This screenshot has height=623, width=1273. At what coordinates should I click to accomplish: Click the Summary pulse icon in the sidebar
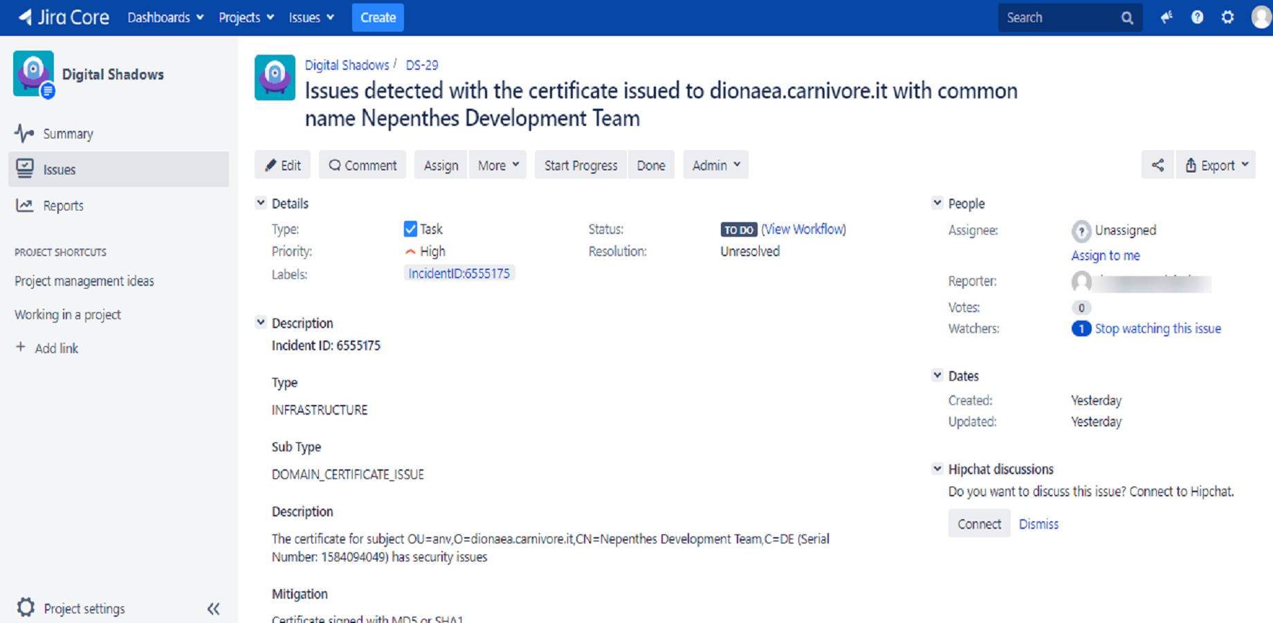click(x=24, y=133)
